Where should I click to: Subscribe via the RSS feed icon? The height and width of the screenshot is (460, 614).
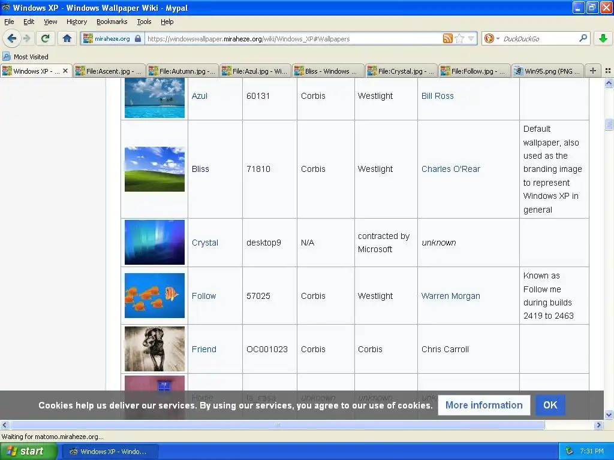[x=447, y=38]
